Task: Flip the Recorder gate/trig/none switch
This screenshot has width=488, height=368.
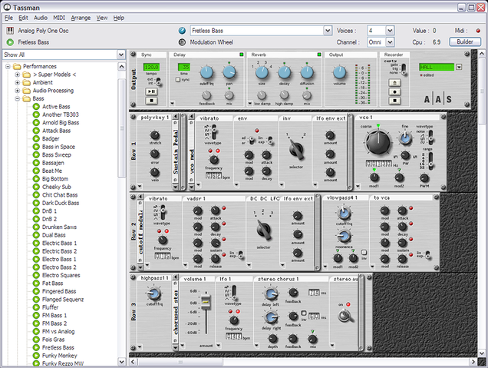Action: (404, 69)
